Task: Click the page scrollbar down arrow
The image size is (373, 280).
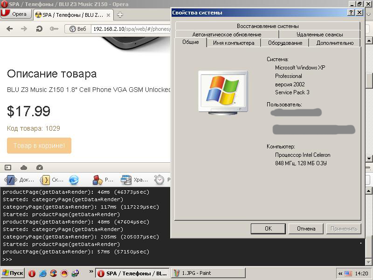Action: coord(369,158)
